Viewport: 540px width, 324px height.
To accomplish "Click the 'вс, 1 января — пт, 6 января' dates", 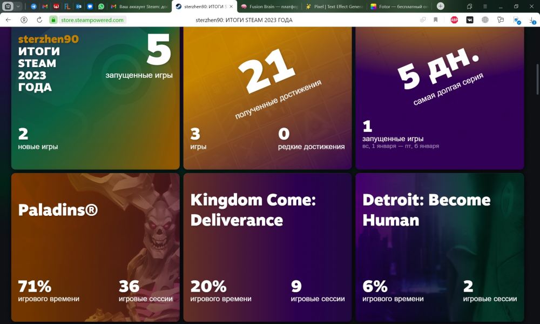I will (x=401, y=146).
